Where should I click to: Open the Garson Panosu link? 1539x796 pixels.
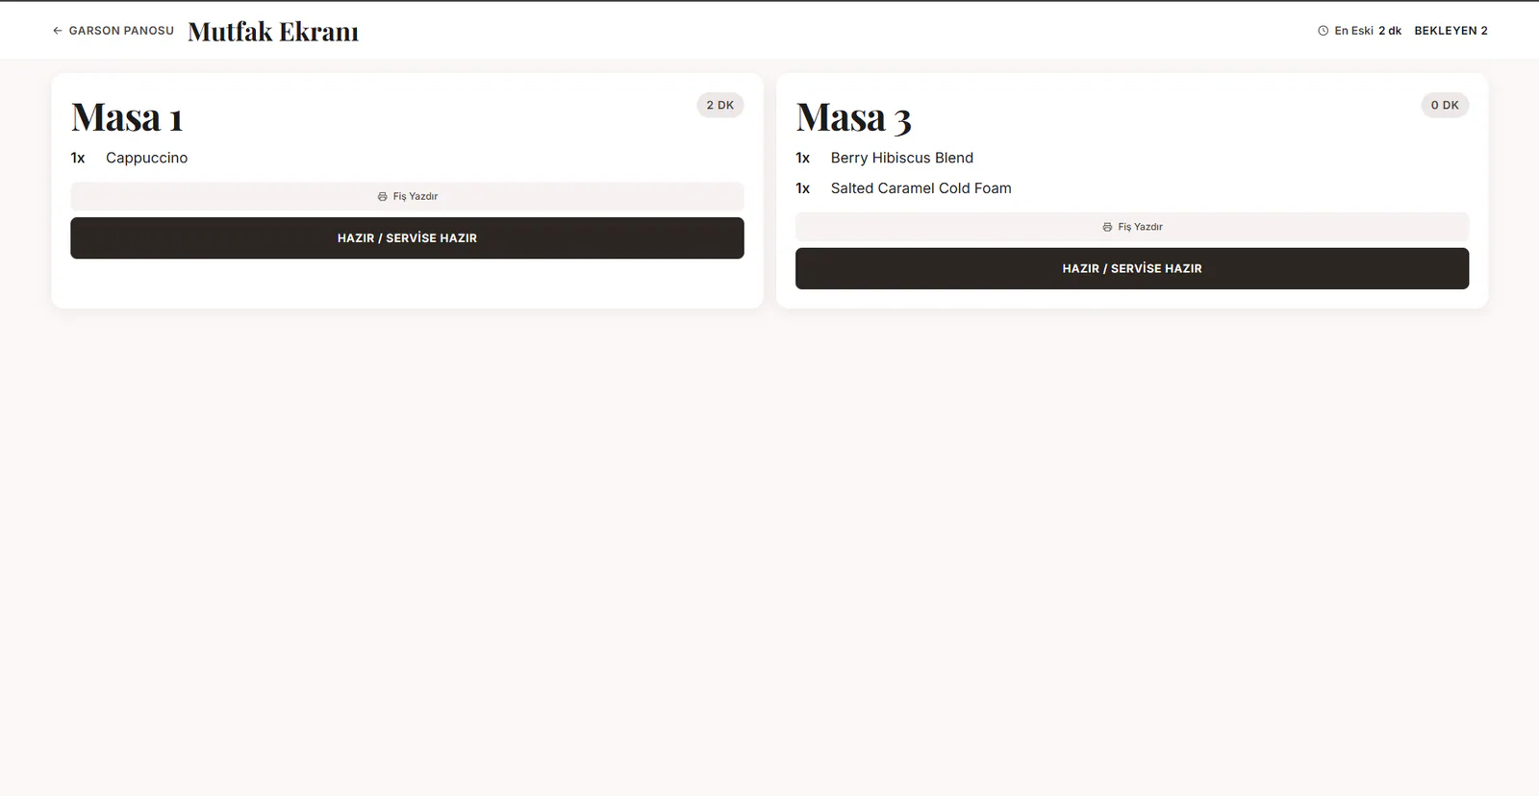pos(114,31)
